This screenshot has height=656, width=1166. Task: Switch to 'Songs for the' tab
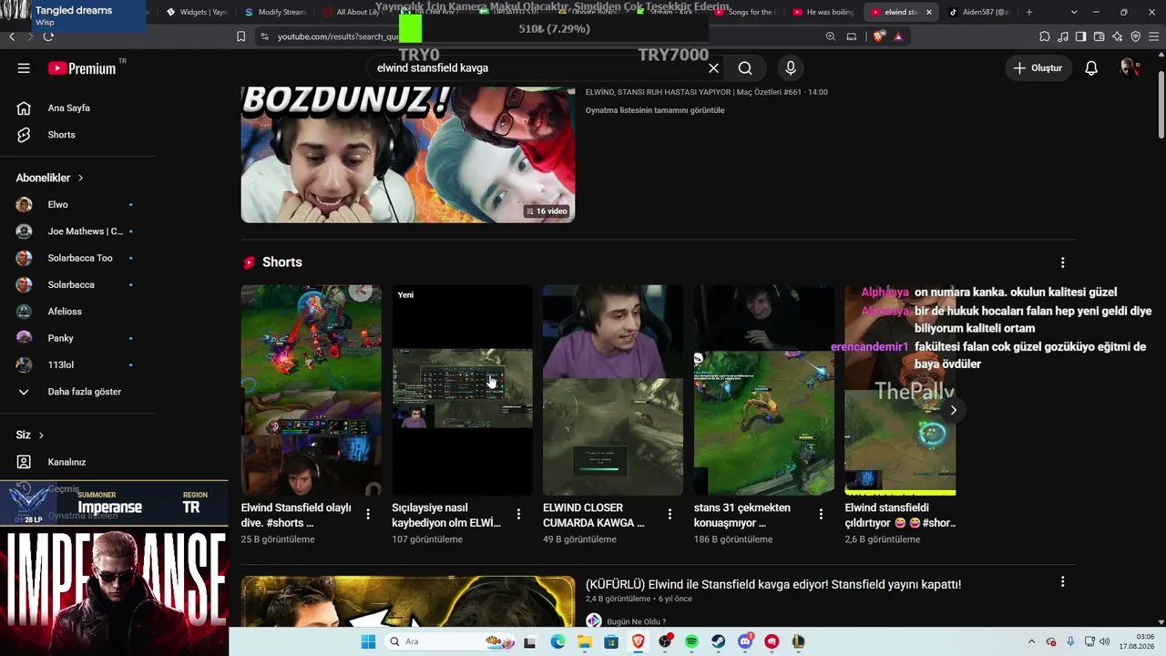click(745, 12)
